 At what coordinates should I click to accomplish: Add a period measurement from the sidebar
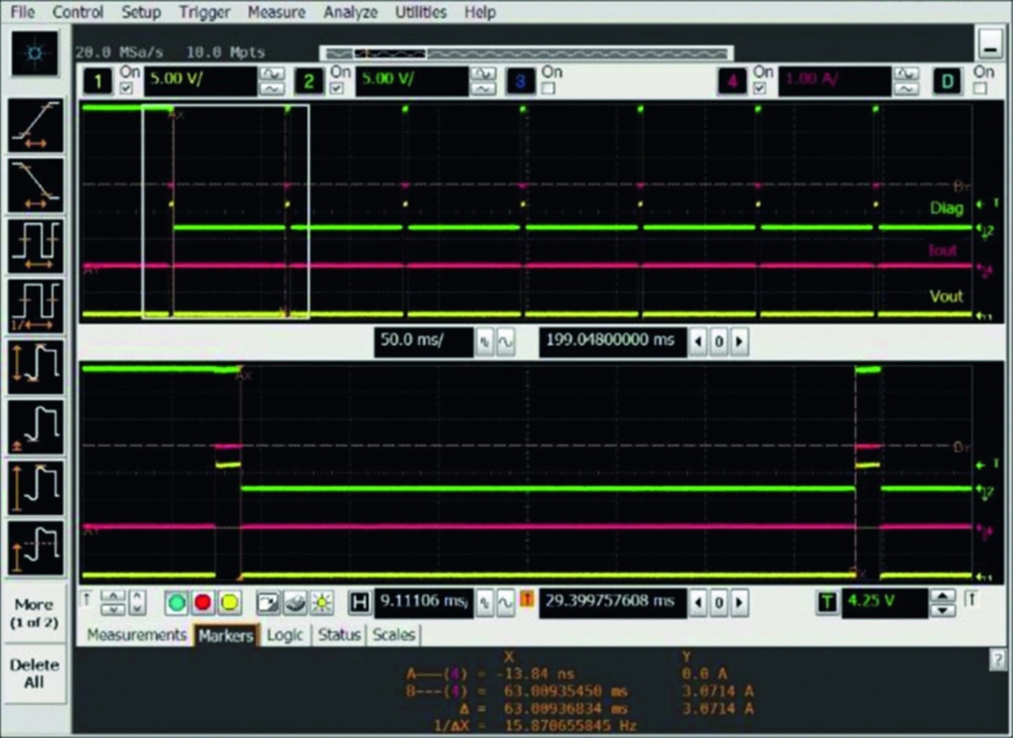[x=35, y=245]
